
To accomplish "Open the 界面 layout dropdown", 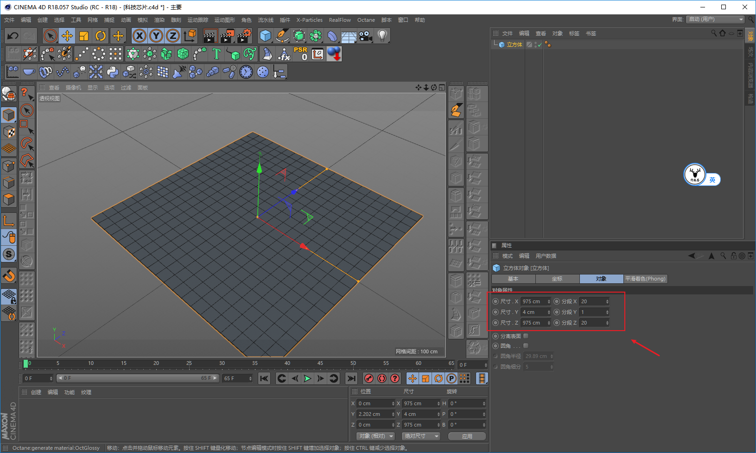I will tap(716, 19).
